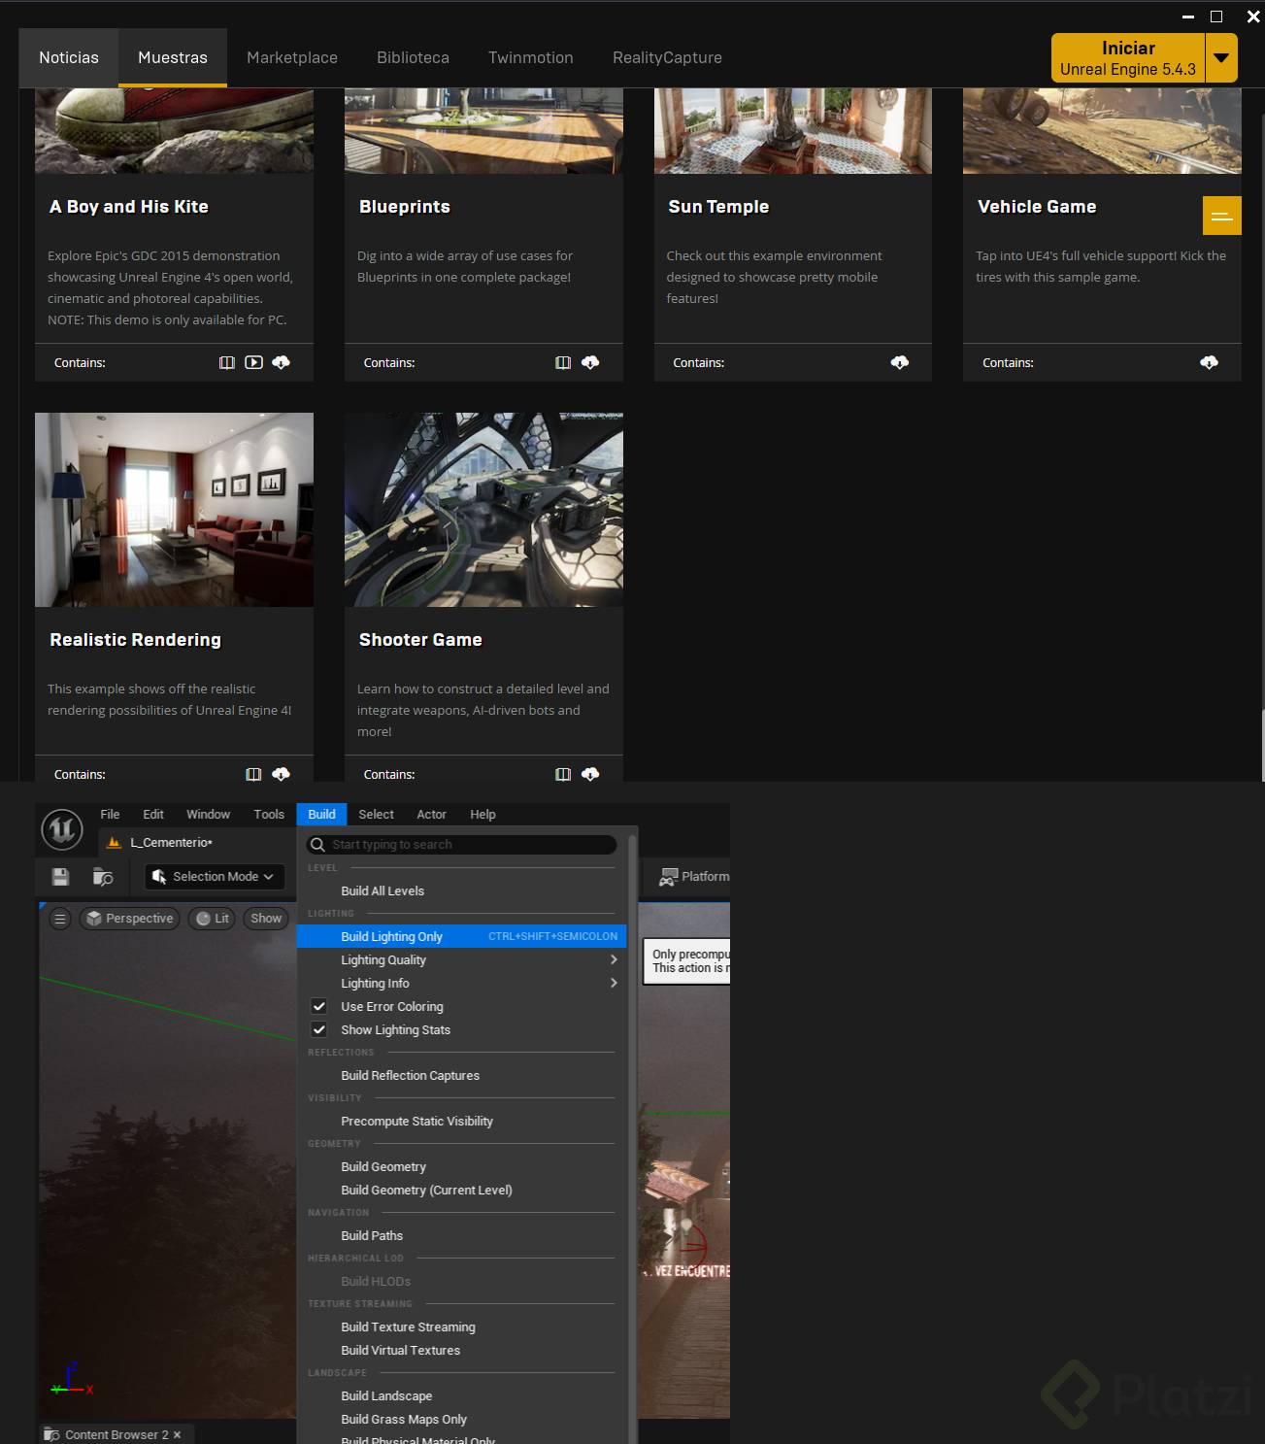
Task: Select the Muestras tab
Action: (x=173, y=57)
